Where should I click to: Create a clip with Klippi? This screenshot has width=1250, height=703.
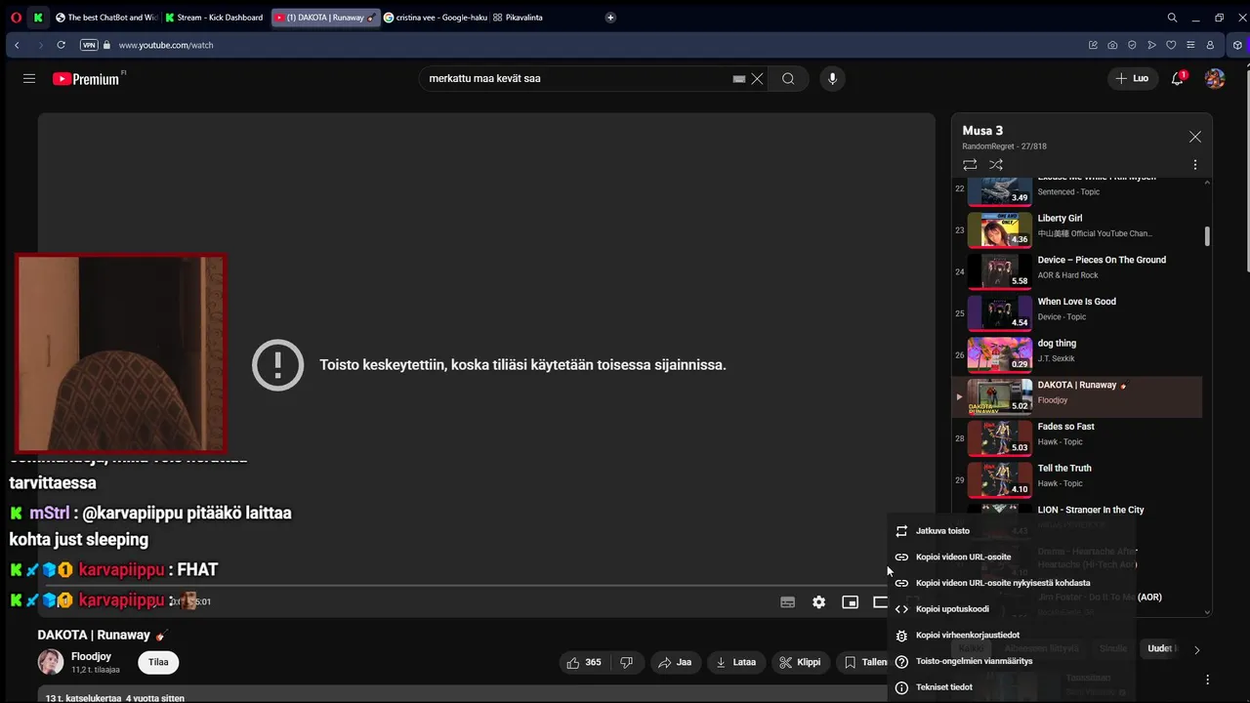tap(800, 662)
